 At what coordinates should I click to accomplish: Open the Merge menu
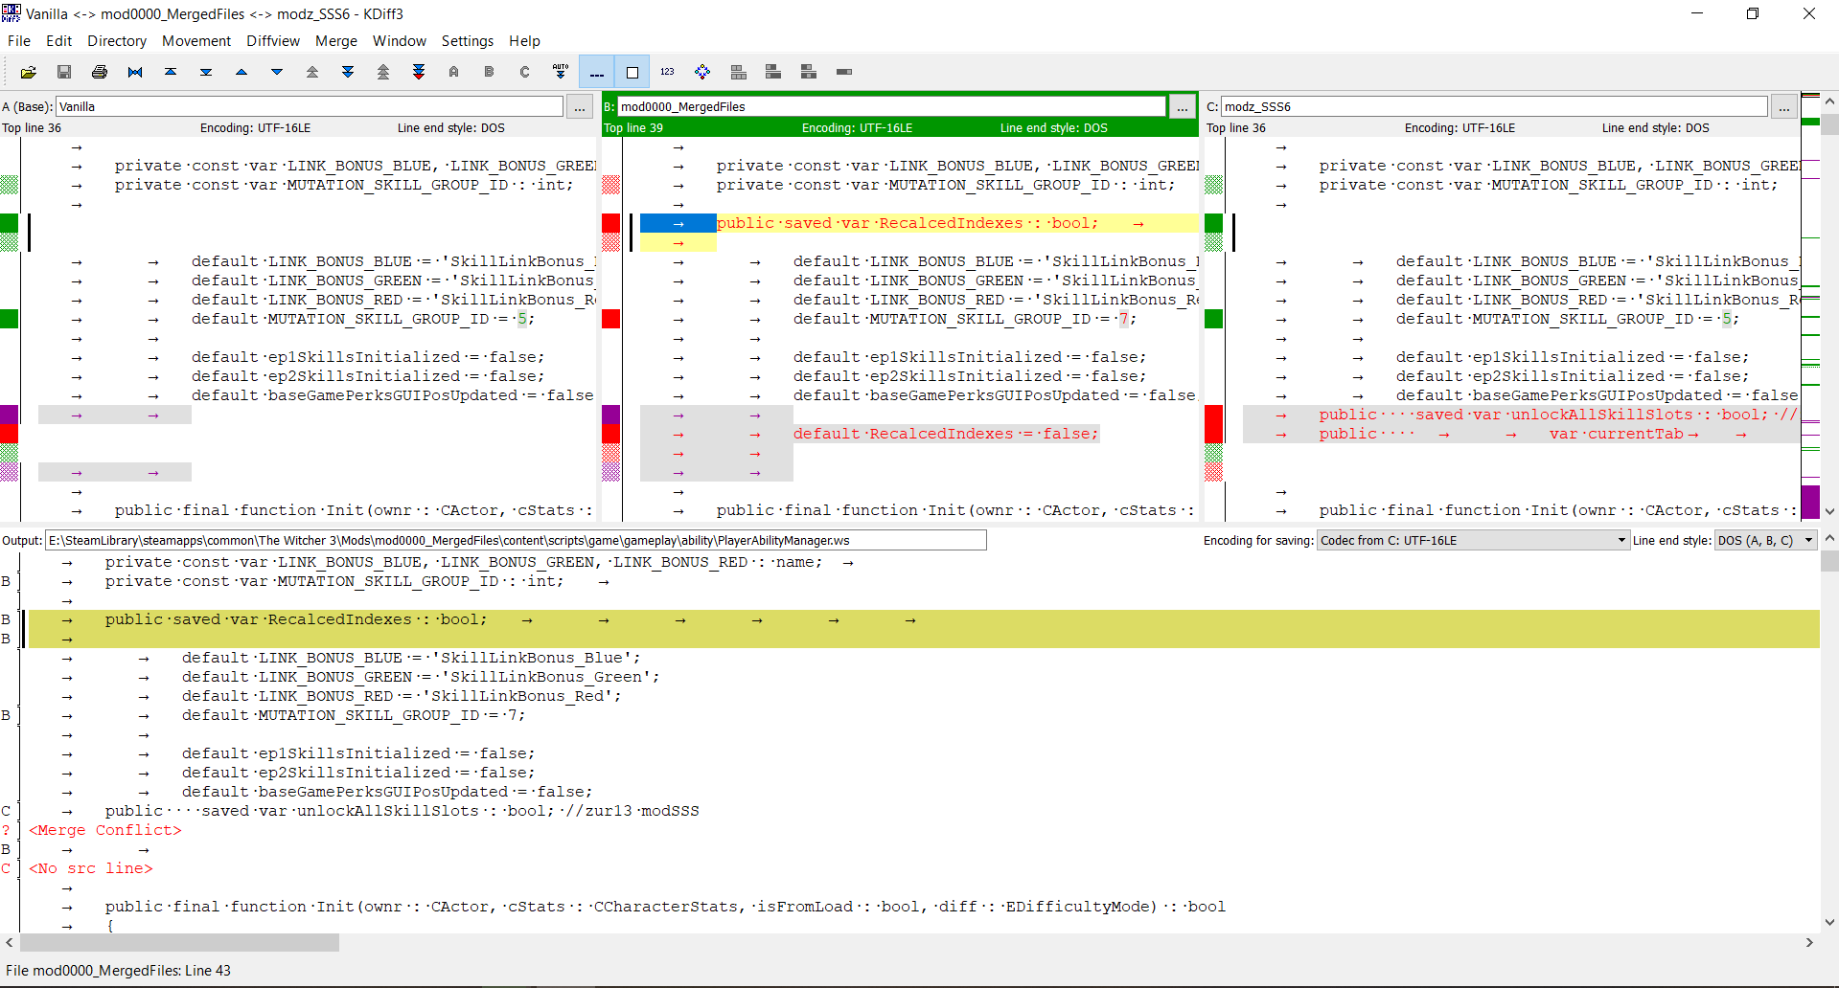pos(336,41)
